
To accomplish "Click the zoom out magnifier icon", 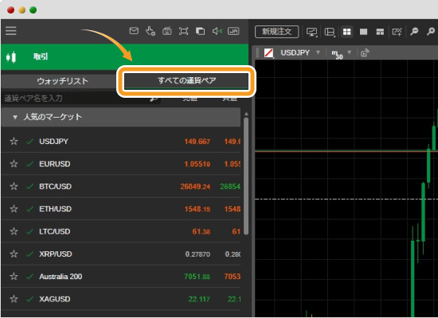I will pyautogui.click(x=414, y=32).
